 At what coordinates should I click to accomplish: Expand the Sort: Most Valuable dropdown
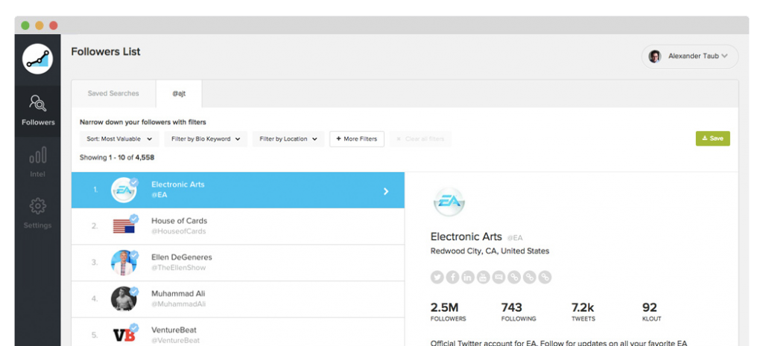coord(119,139)
